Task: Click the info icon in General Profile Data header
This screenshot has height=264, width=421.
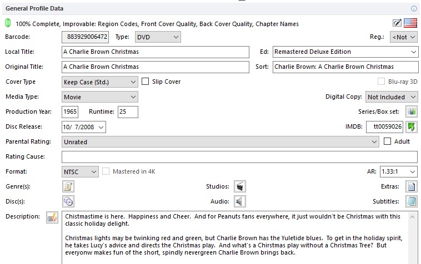Action: [x=414, y=8]
